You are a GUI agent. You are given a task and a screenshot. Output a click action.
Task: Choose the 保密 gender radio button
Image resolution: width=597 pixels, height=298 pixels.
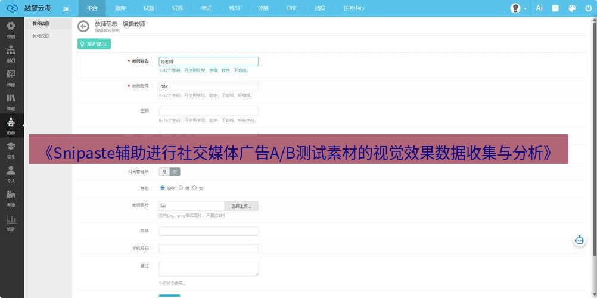pos(163,188)
